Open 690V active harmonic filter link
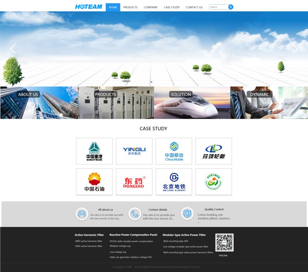Screen dimensions: 308x272 (89, 246)
